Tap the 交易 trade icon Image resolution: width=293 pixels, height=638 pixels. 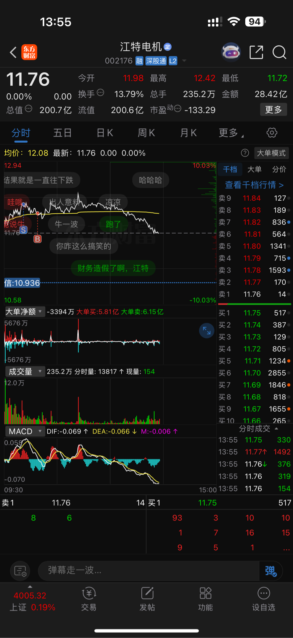point(89,599)
